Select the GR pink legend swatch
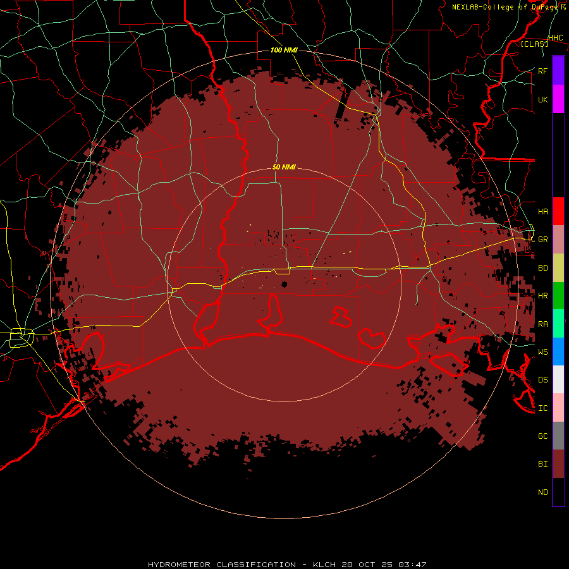The height and width of the screenshot is (569, 569). pyautogui.click(x=558, y=240)
